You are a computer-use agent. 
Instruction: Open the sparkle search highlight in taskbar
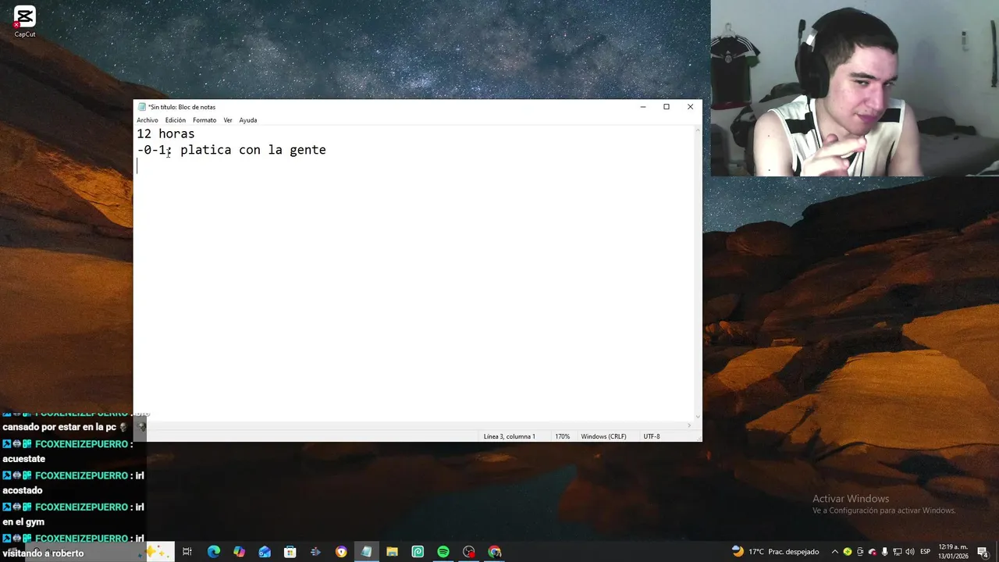pos(158,551)
